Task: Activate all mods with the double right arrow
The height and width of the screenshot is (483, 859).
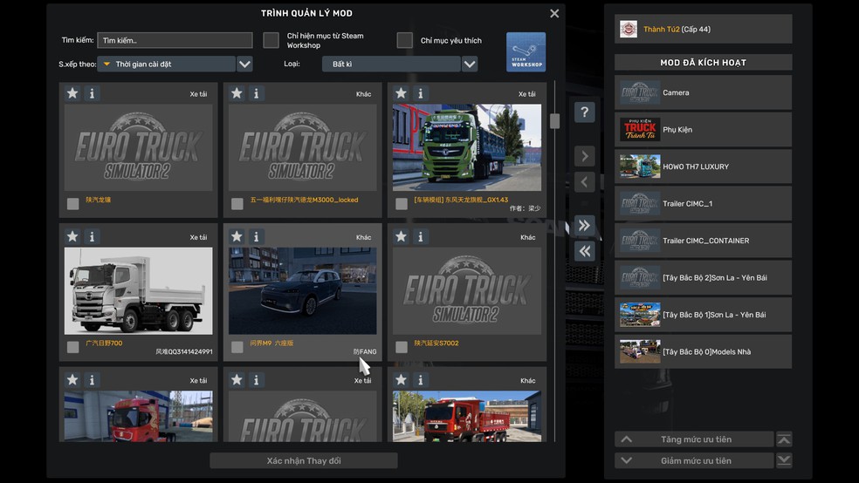Action: (585, 225)
